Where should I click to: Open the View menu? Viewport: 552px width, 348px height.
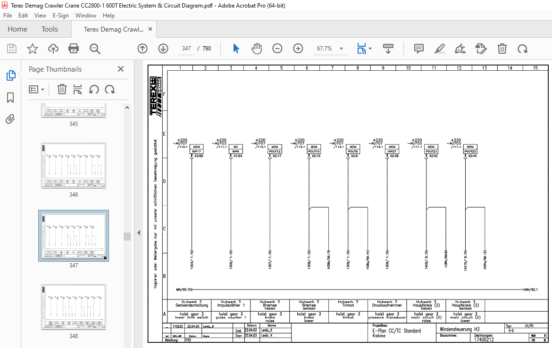pos(40,16)
